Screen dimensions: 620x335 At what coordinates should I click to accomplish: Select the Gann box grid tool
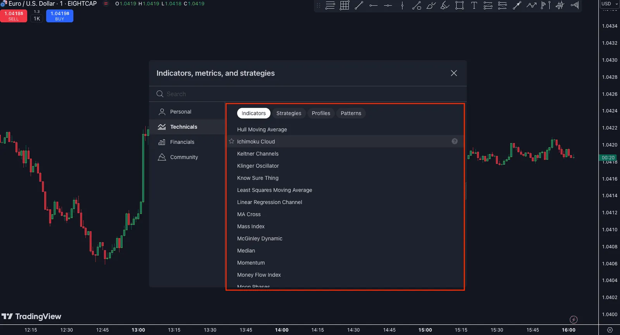(344, 5)
